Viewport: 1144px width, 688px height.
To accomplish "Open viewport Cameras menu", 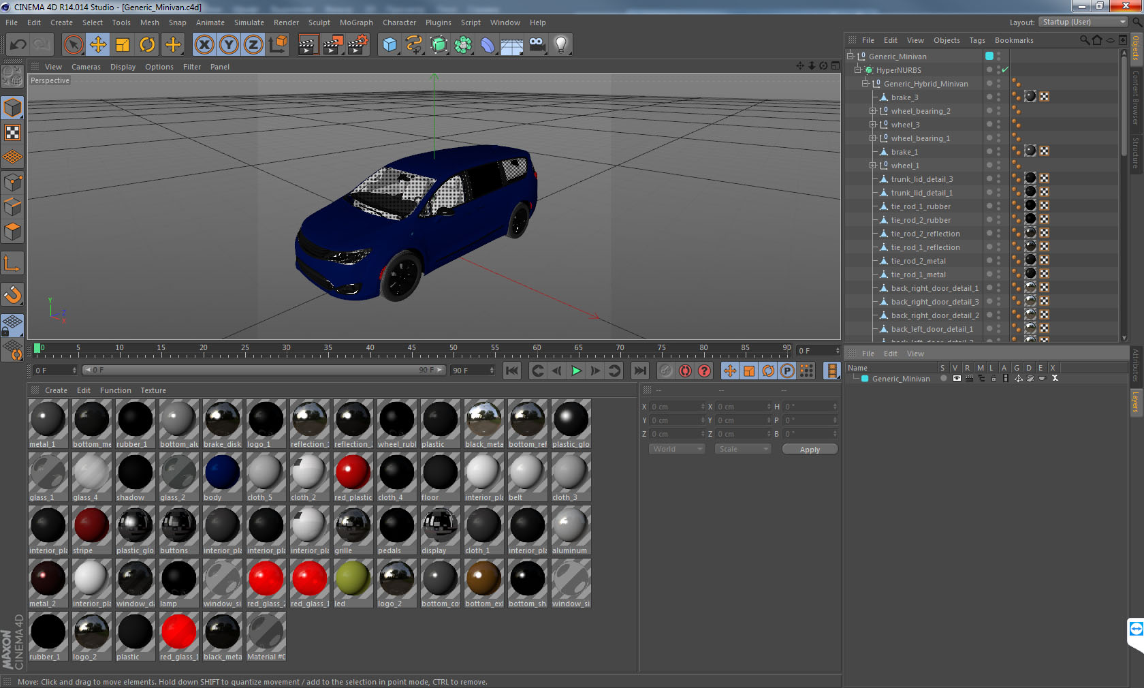I will (86, 67).
